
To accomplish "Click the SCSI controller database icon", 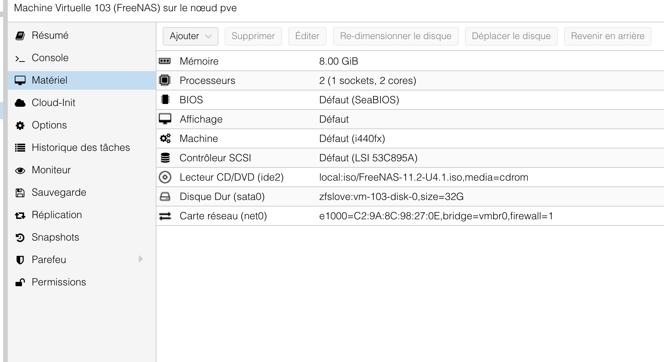I will 165,158.
